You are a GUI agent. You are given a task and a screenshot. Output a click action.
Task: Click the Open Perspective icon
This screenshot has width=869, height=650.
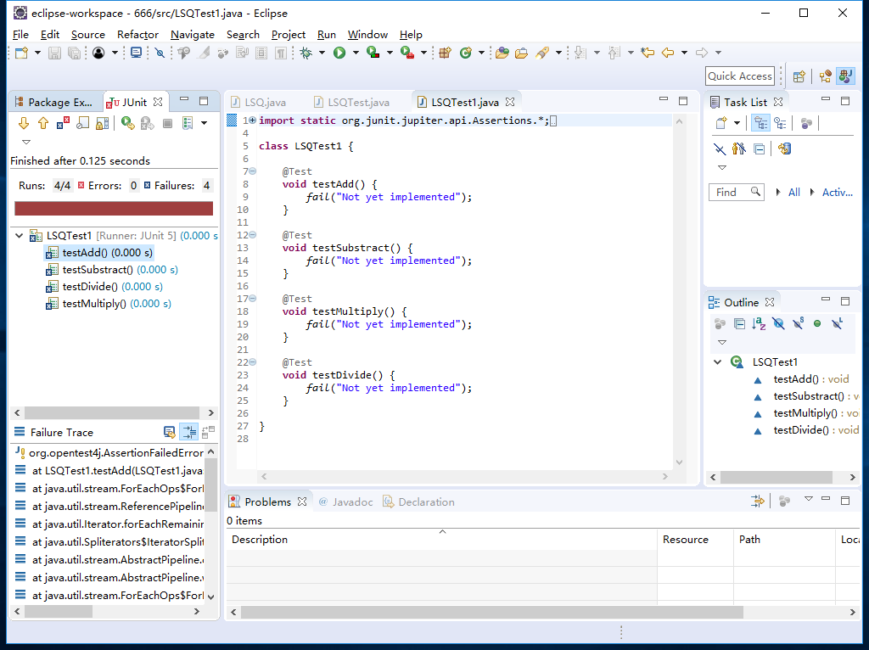click(799, 76)
